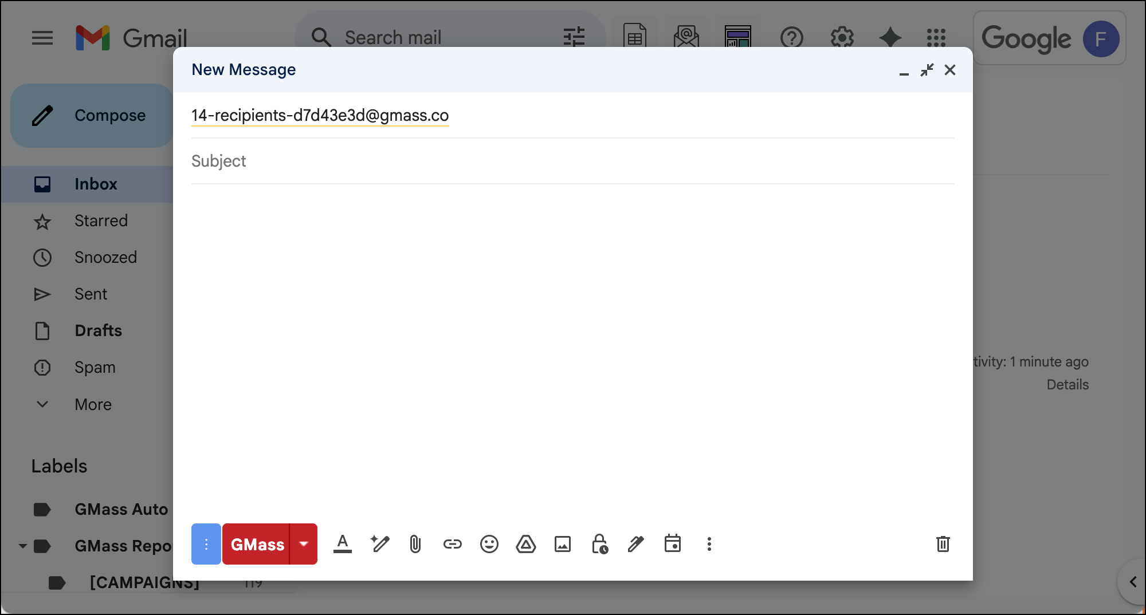Screen dimensions: 1146x615
Task: Open GMass settings dropdown arrow
Action: pyautogui.click(x=304, y=544)
